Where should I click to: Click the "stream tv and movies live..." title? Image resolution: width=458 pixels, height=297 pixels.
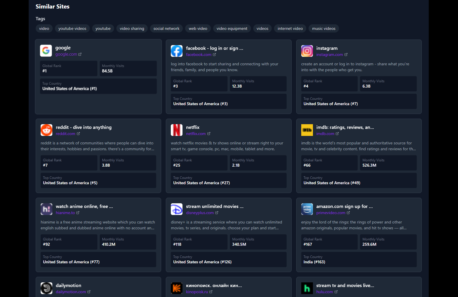click(345, 285)
